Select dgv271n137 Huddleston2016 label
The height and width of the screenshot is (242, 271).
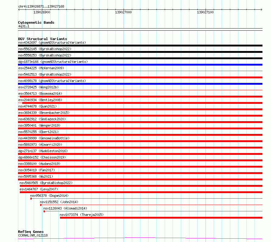tap(43, 151)
